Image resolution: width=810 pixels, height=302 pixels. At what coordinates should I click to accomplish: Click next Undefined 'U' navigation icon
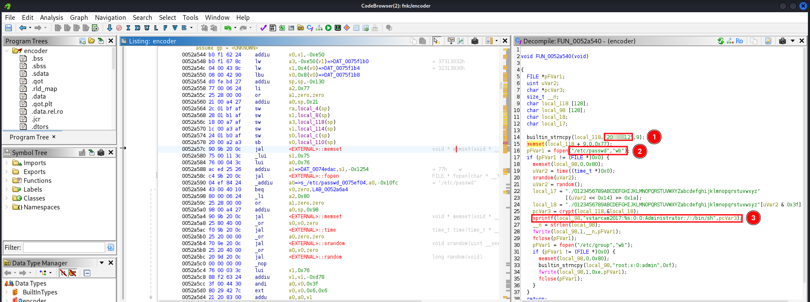click(x=147, y=28)
